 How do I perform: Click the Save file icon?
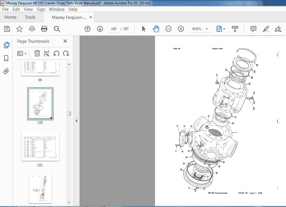coord(7,29)
